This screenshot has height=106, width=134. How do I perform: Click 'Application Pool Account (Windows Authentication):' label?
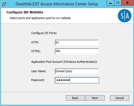[x=64, y=62]
